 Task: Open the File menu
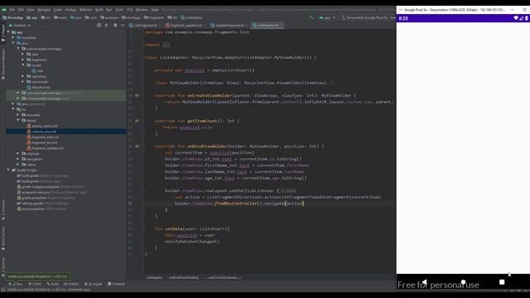[x=12, y=10]
